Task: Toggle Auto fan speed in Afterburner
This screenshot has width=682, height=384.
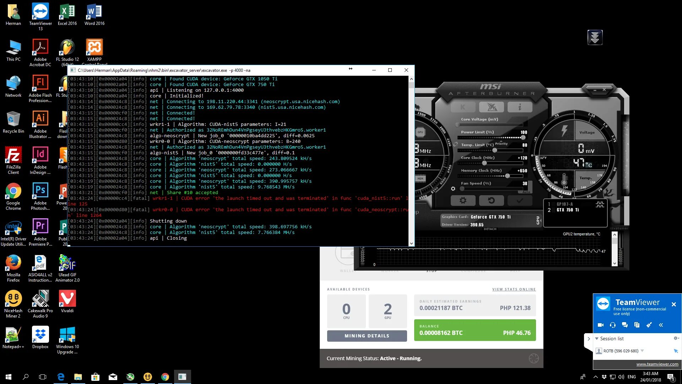Action: pos(526,192)
